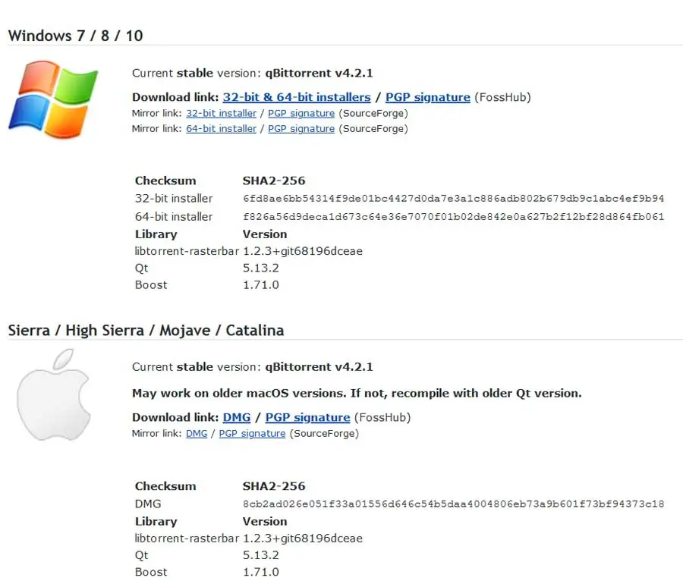683x581 pixels.
Task: Download the DMG from SourceForge mirror
Action: (197, 434)
